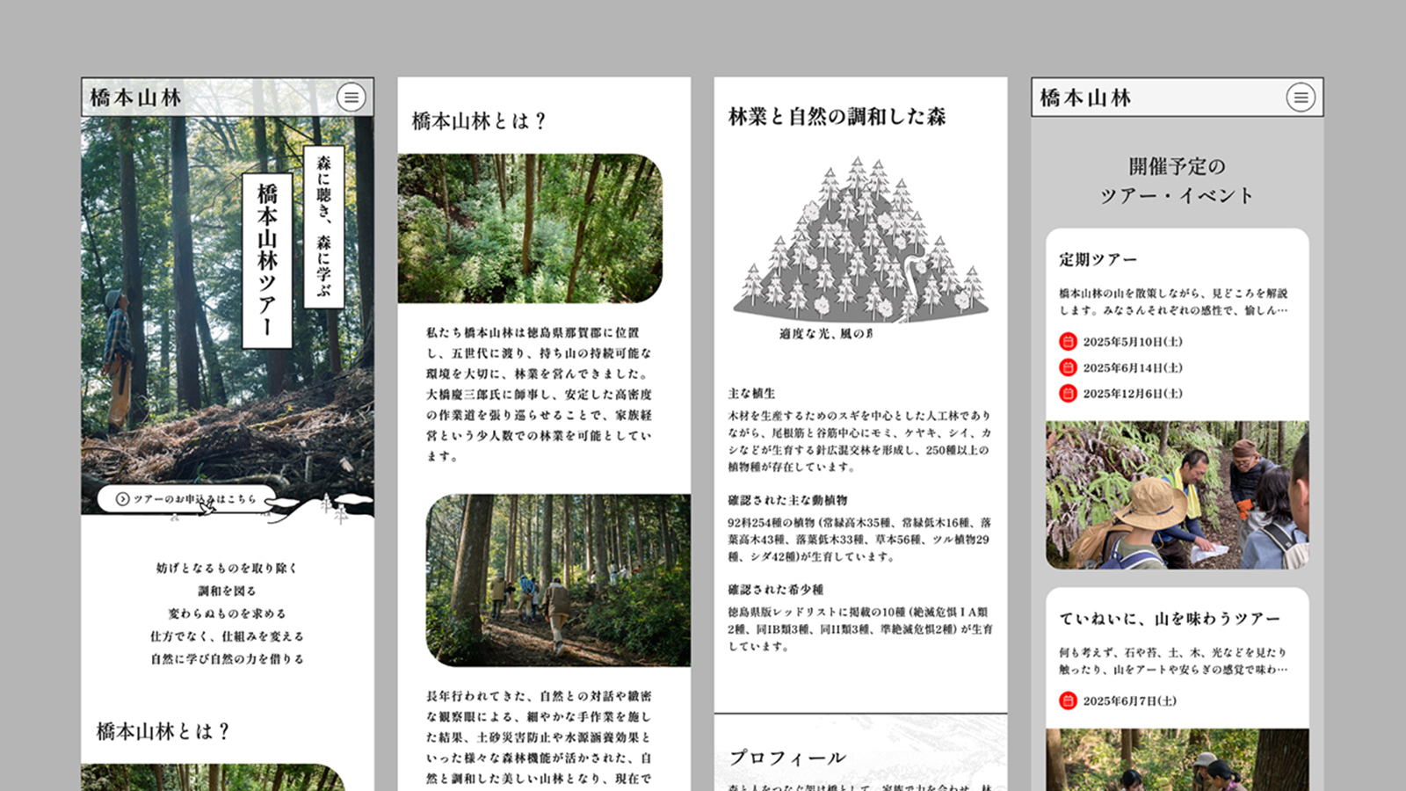Click the arrow icon in the tour application button
Viewport: 1406px width, 791px height.
(x=123, y=498)
